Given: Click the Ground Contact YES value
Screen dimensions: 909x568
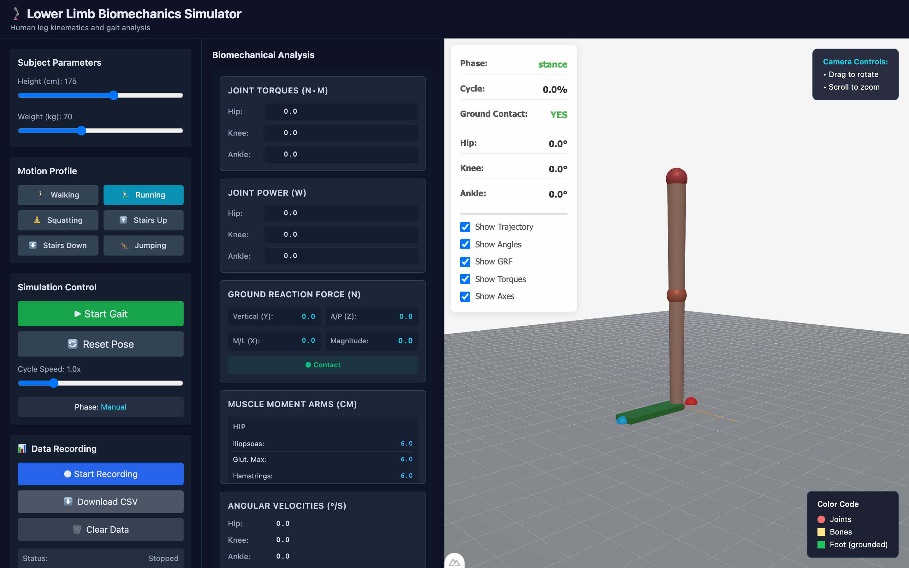Looking at the screenshot, I should 559,115.
